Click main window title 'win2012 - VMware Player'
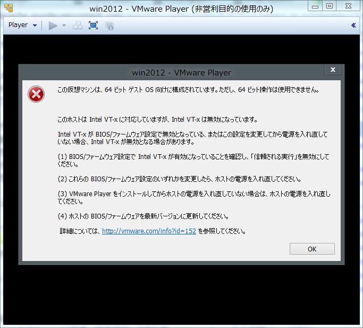Viewport: 363px width, 328px height. [181, 9]
